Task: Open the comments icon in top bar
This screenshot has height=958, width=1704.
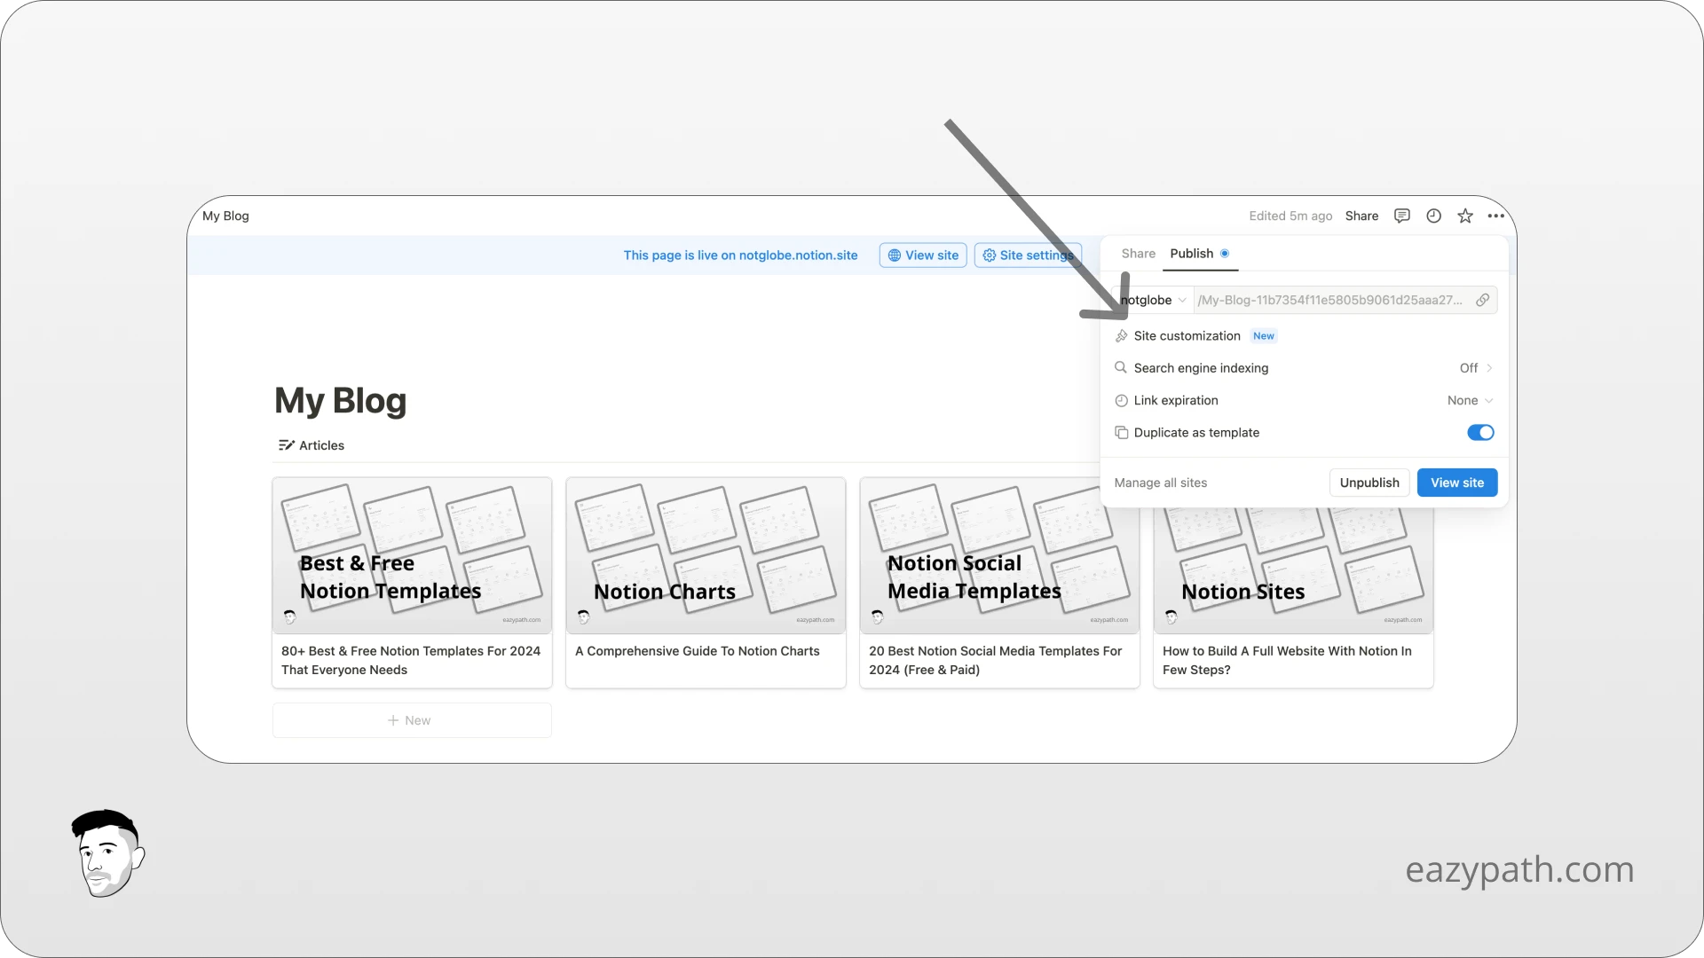Action: pos(1402,216)
